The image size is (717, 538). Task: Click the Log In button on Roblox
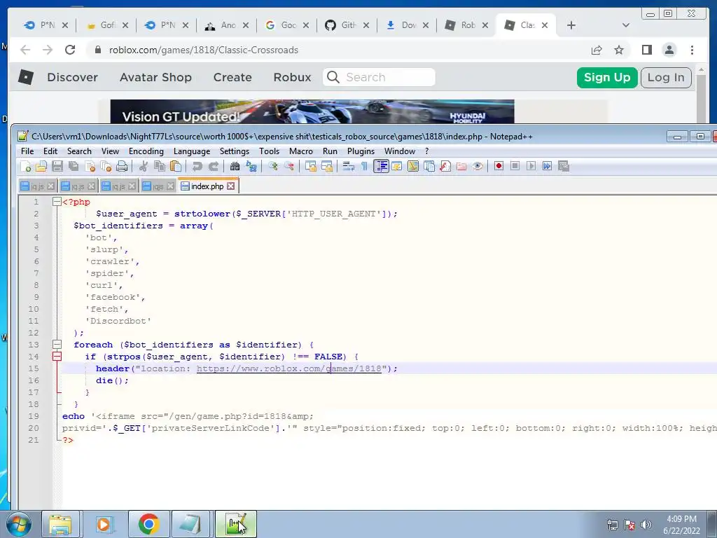666,77
